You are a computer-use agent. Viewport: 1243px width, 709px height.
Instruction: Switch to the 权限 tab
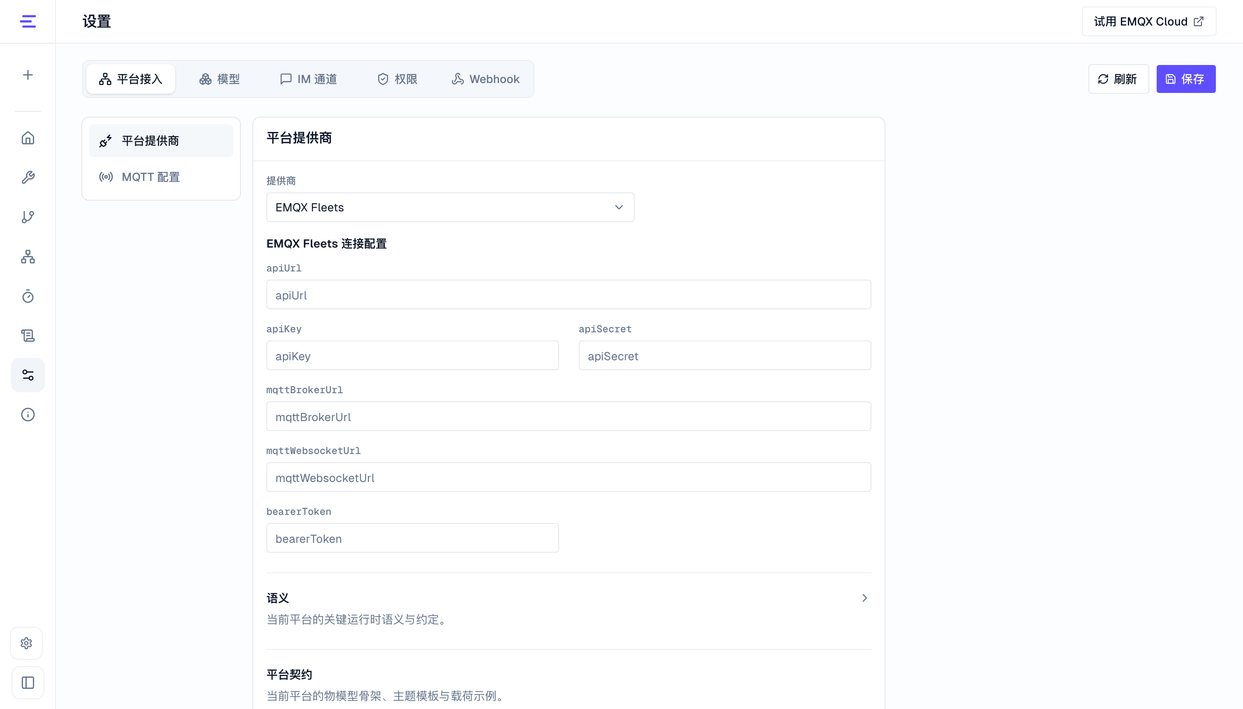[397, 79]
